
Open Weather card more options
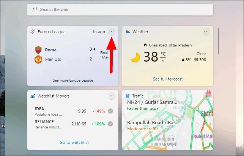(206, 32)
